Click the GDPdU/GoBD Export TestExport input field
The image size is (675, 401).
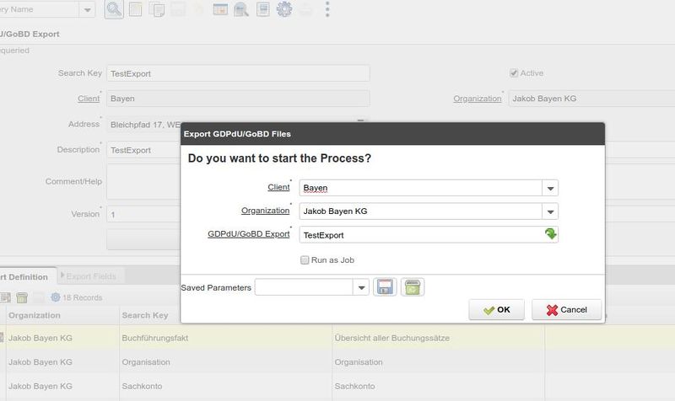click(419, 235)
